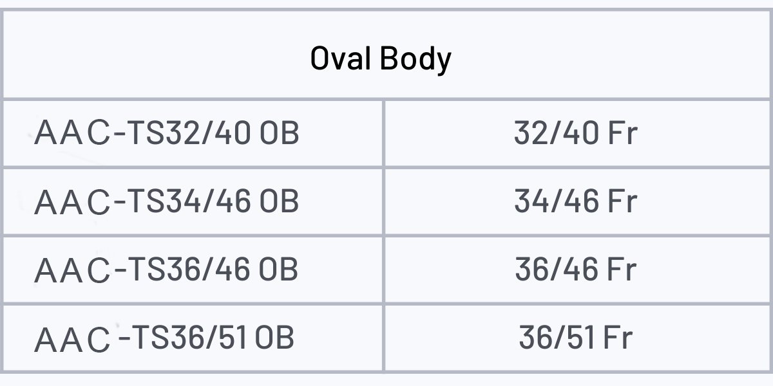The image size is (773, 386).
Task: Click the OB suffix of AAC-TS32/40
Action: (279, 133)
